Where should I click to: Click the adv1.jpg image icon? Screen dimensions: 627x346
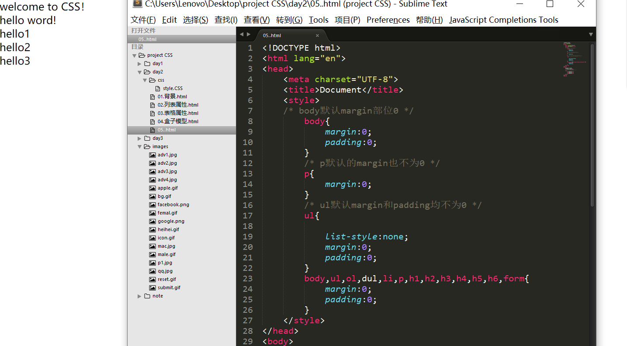click(152, 155)
